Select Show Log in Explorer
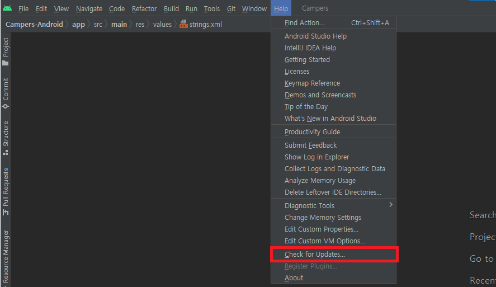Image resolution: width=496 pixels, height=287 pixels. pos(333,157)
